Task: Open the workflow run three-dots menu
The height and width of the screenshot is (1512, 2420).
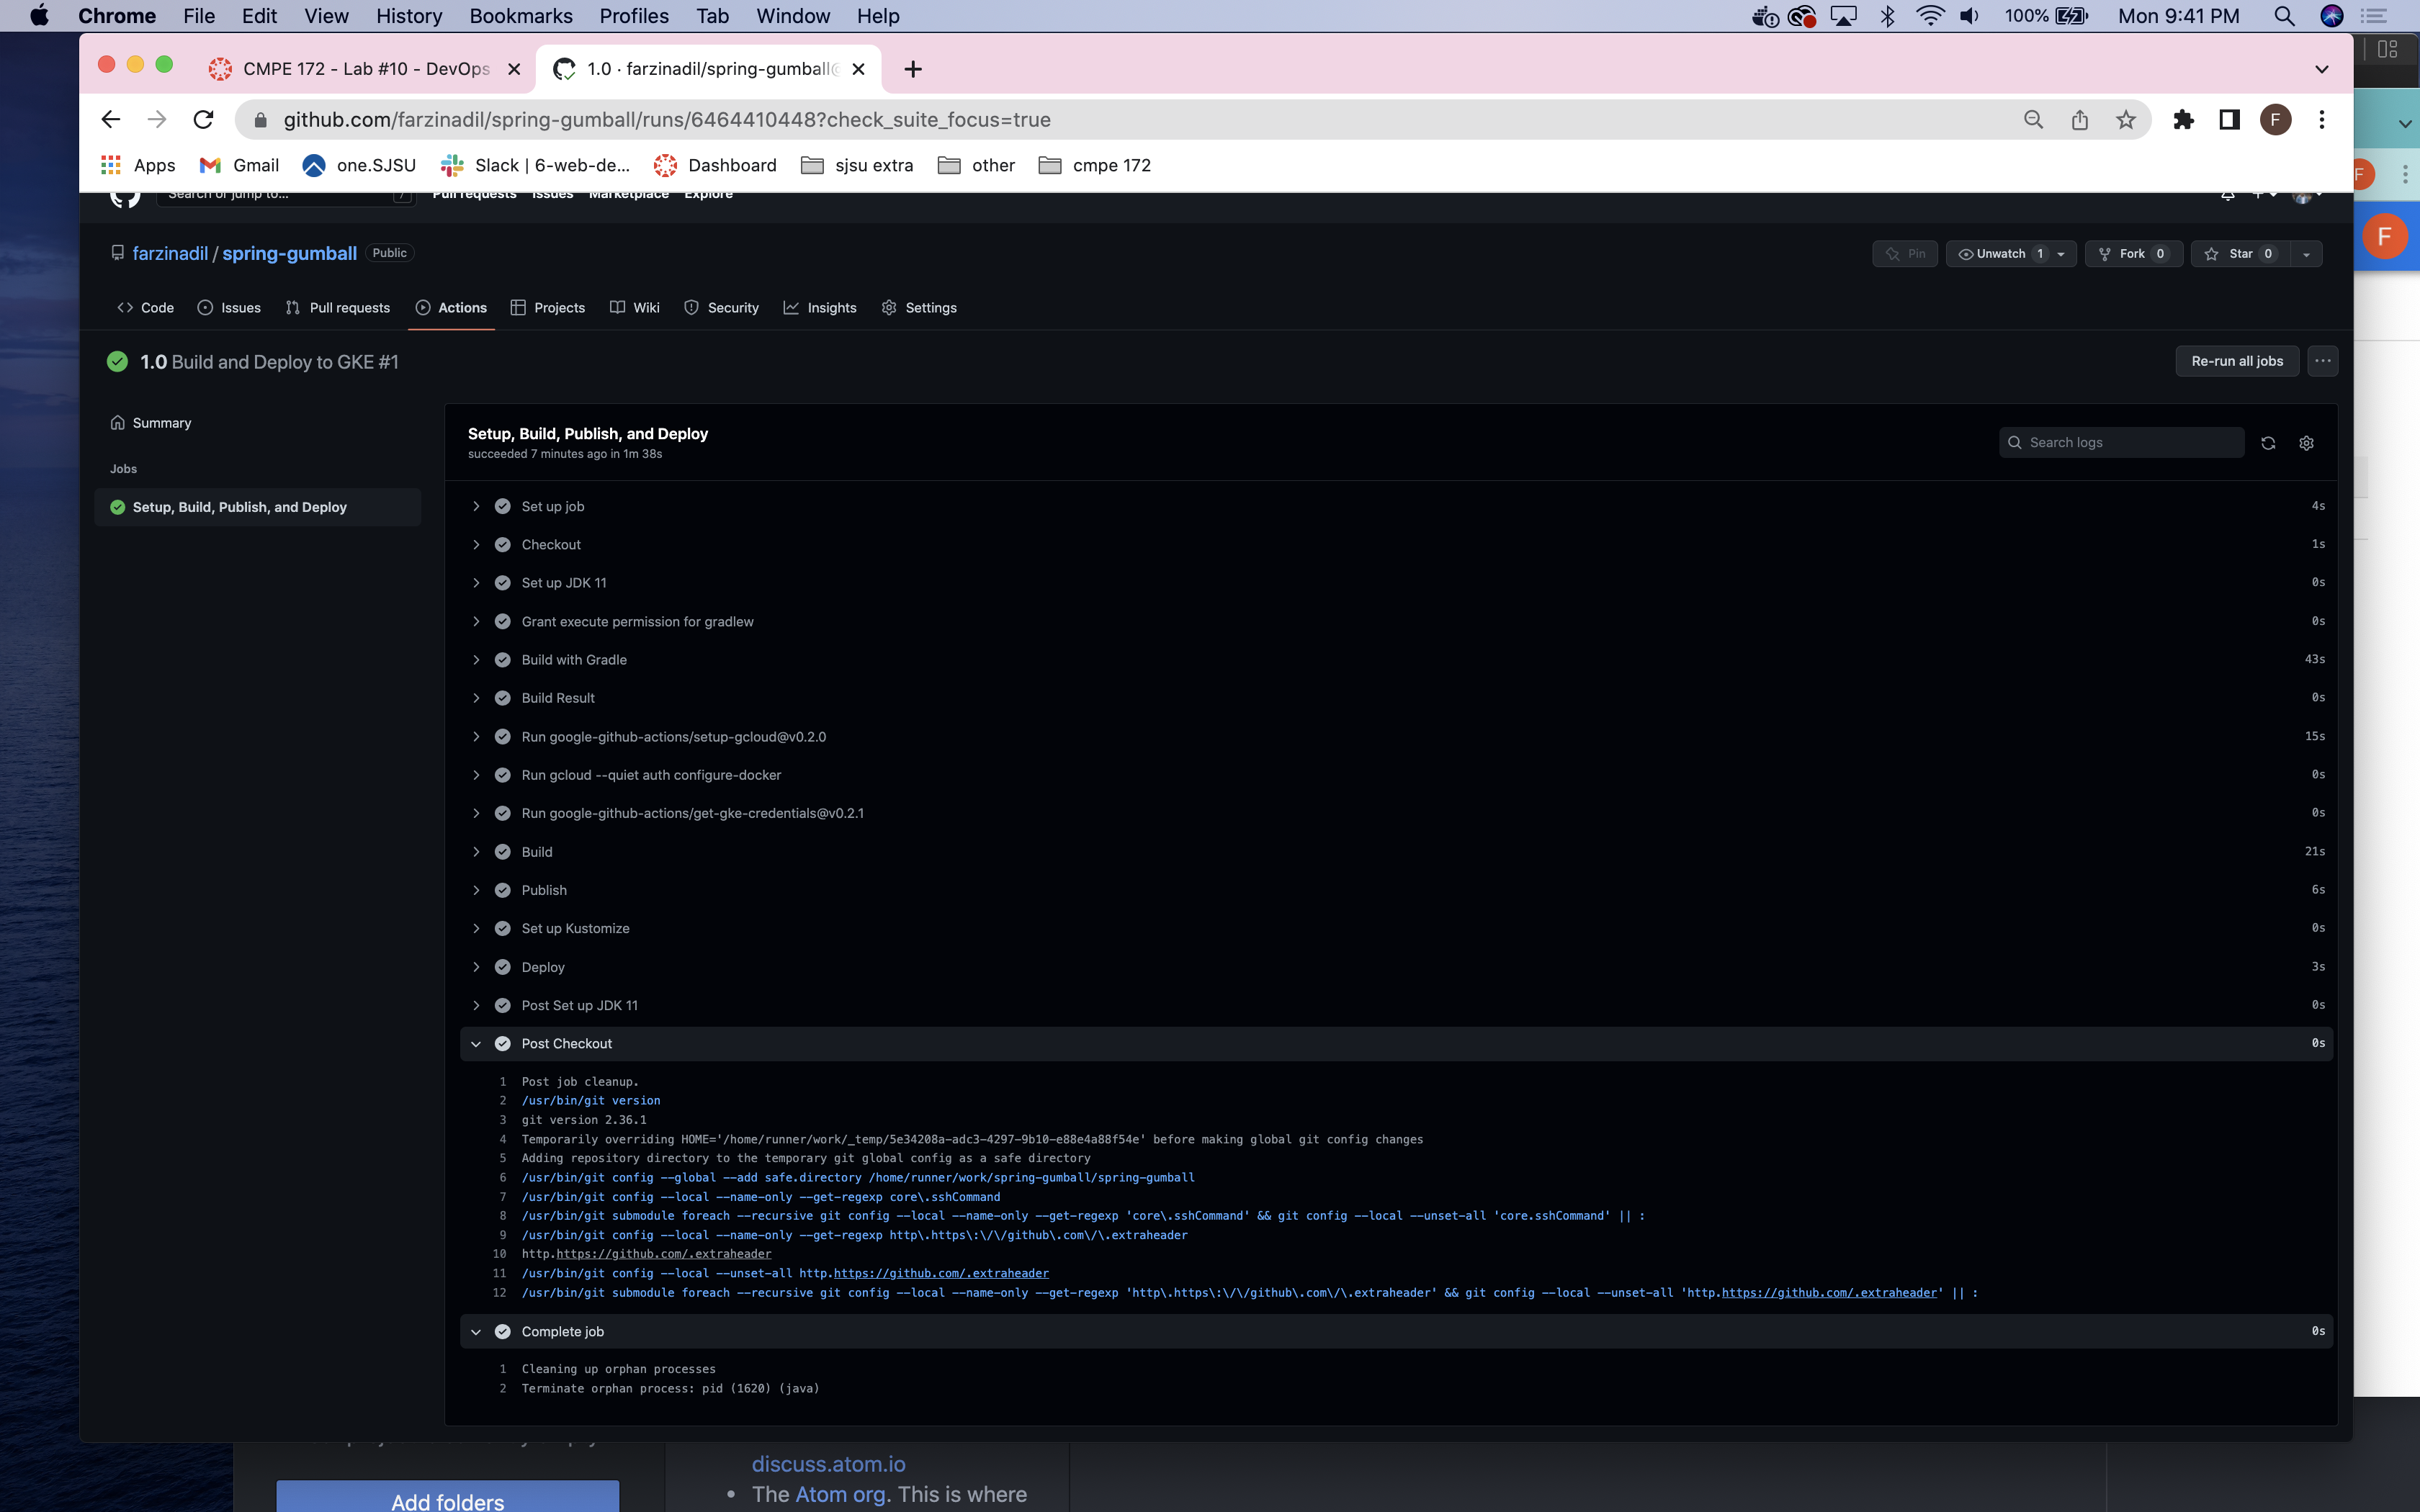Action: [2322, 361]
